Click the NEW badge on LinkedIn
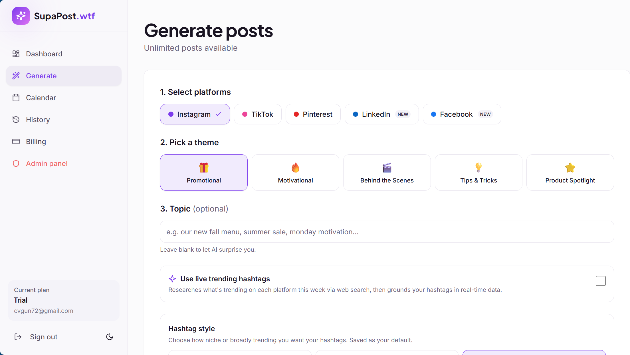630x355 pixels. [x=403, y=114]
